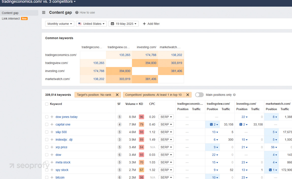The image size is (292, 179).
Task: Open the bitcoin keyword link
Action: pos(60,177)
